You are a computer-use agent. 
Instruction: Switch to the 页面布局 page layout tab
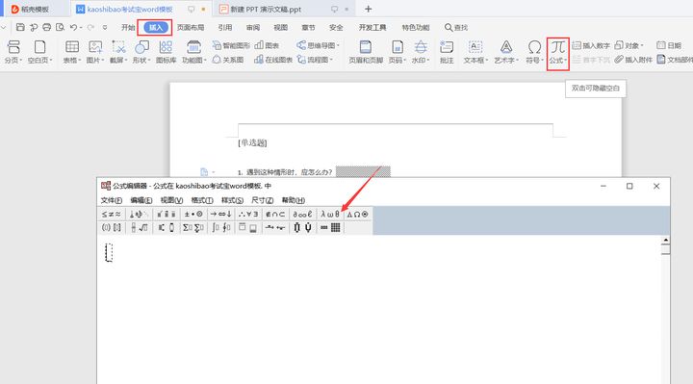pos(191,27)
